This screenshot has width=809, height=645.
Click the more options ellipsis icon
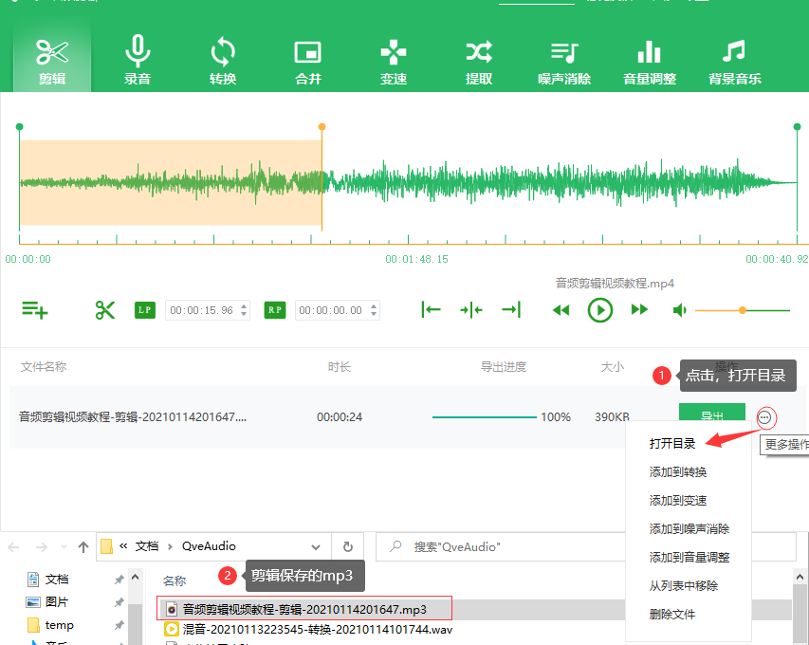765,417
